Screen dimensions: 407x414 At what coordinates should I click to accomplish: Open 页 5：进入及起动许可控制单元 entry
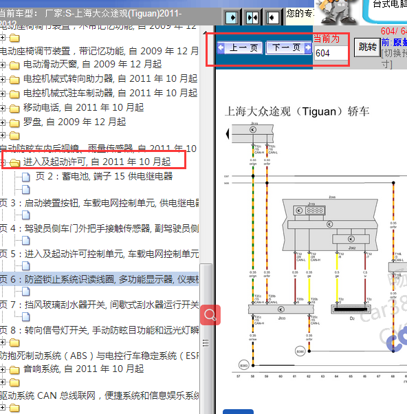point(99,254)
